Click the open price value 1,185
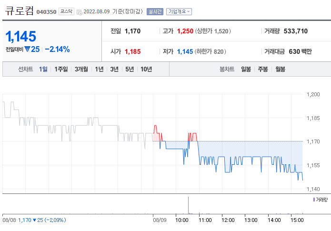This screenshot has height=231, width=331. pos(132,51)
